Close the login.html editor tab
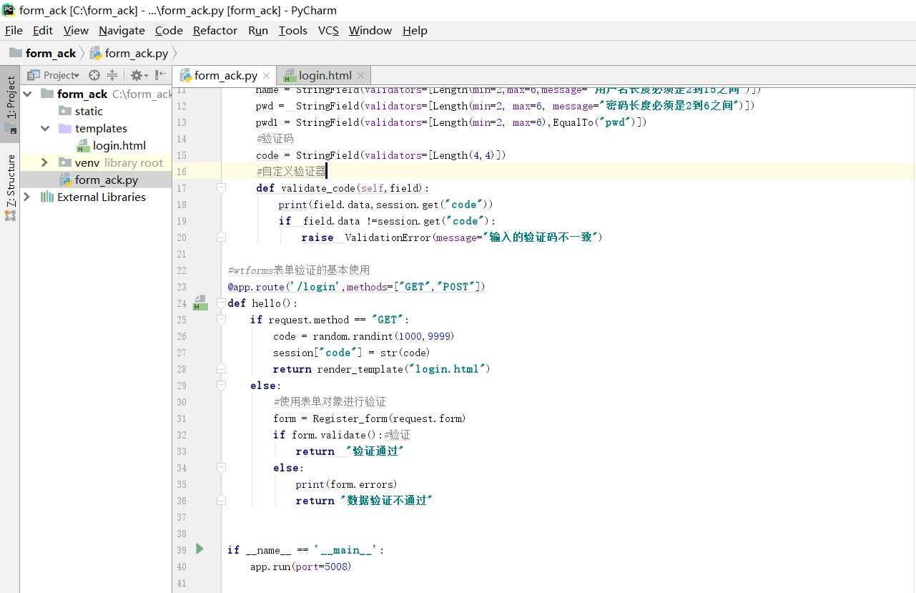The image size is (916, 593). tap(360, 75)
